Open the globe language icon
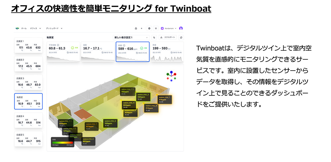The width and height of the screenshot is (331, 162). pyautogui.click(x=149, y=28)
